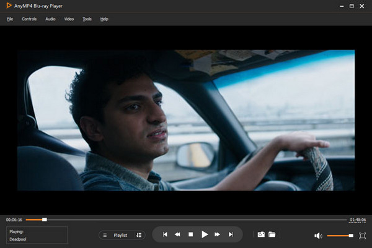The image size is (372, 248).
Task: Toggle fullscreen mode
Action: coord(362,236)
